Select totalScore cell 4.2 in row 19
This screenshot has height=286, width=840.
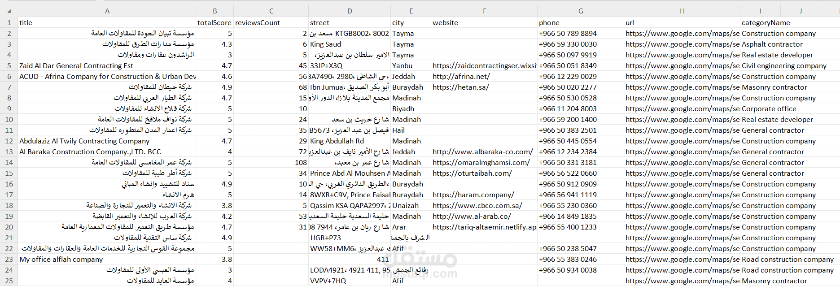214,216
